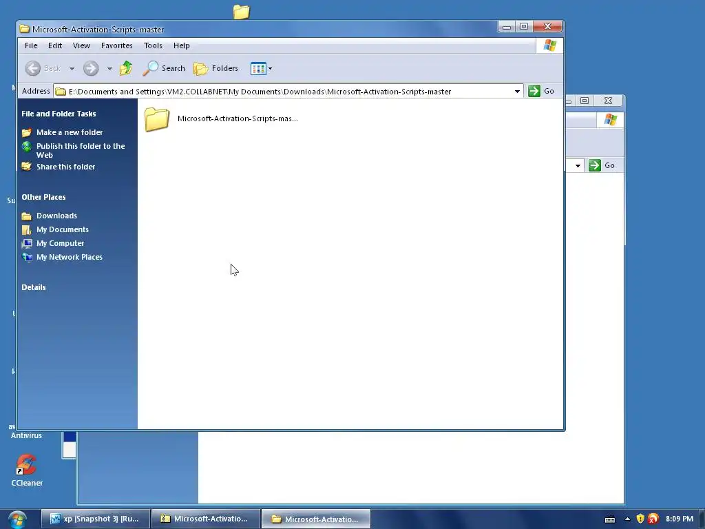Click the folder icon on the desktop top
Viewport: 705px width, 529px height.
pyautogui.click(x=242, y=12)
